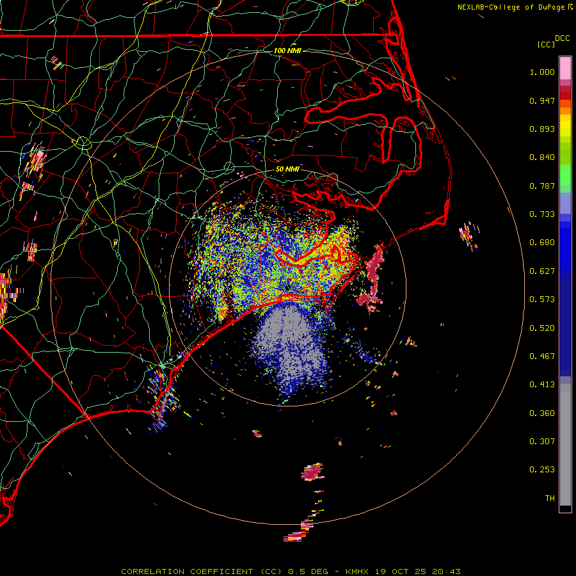The height and width of the screenshot is (576, 576).
Task: Select the 0.947 scale value
Action: pos(542,100)
